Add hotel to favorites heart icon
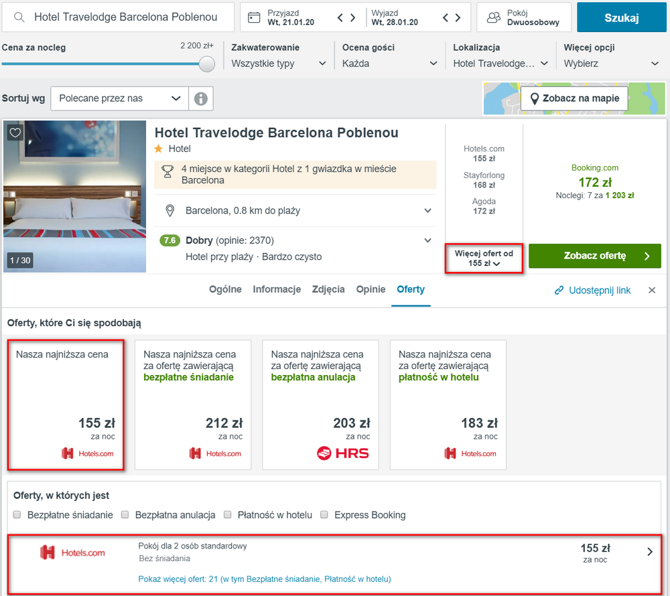Viewport: 670px width, 596px height. pos(15,133)
